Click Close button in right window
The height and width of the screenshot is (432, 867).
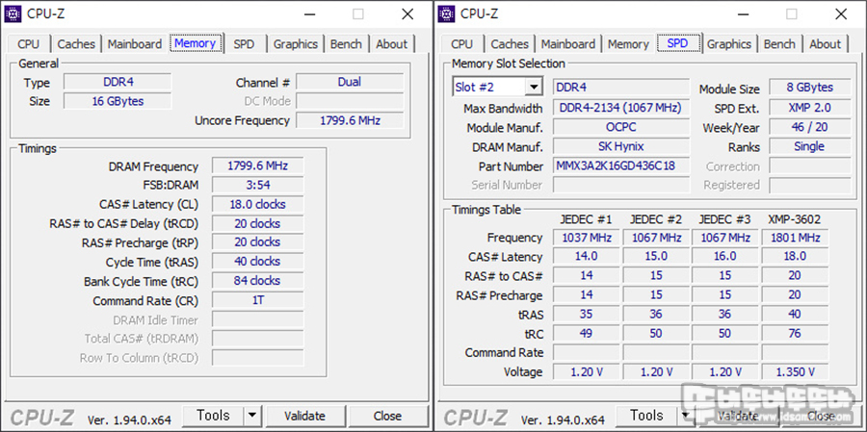(821, 416)
